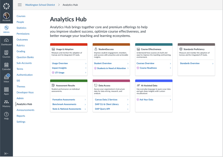
Task: Open the Account profile avatar
Action: [x=6, y=16]
